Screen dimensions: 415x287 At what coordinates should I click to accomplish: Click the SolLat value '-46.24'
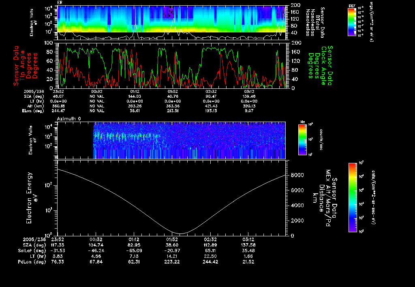(x=96, y=251)
